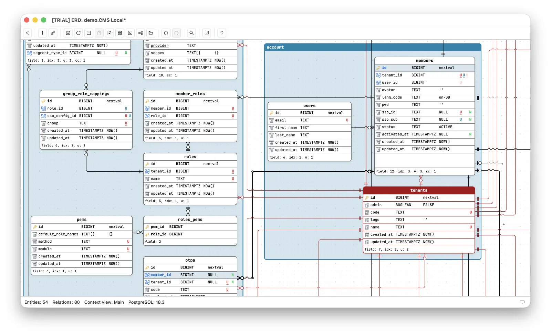Open the SQL console terminal icon
551x335 pixels.
click(130, 33)
